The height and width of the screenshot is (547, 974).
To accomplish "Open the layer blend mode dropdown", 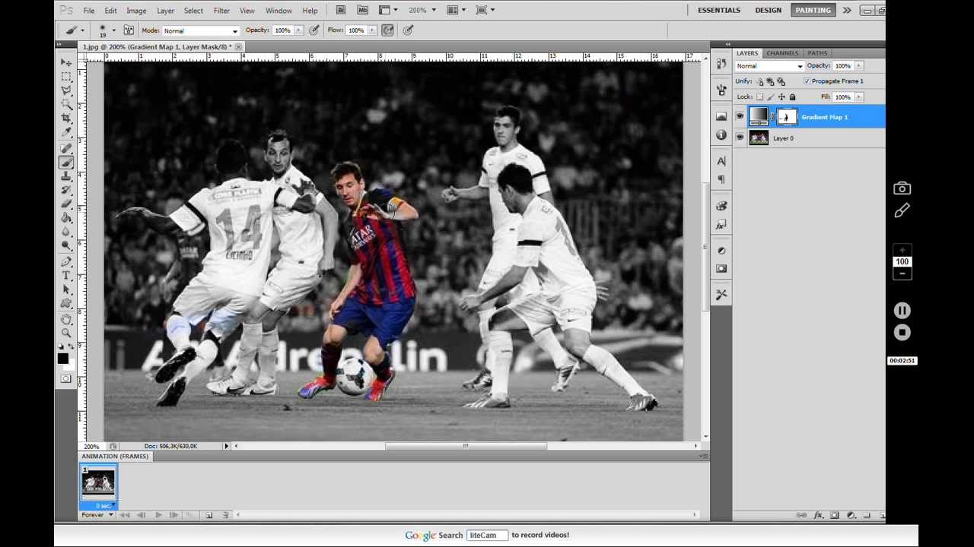I will (769, 66).
